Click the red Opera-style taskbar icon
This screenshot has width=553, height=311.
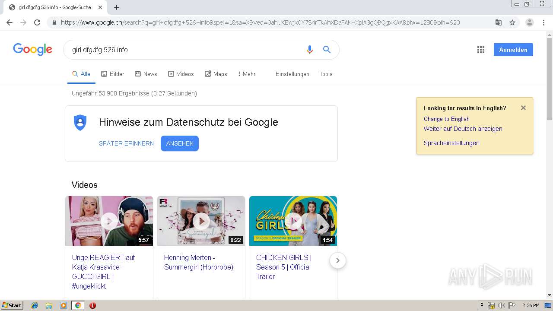pos(92,305)
